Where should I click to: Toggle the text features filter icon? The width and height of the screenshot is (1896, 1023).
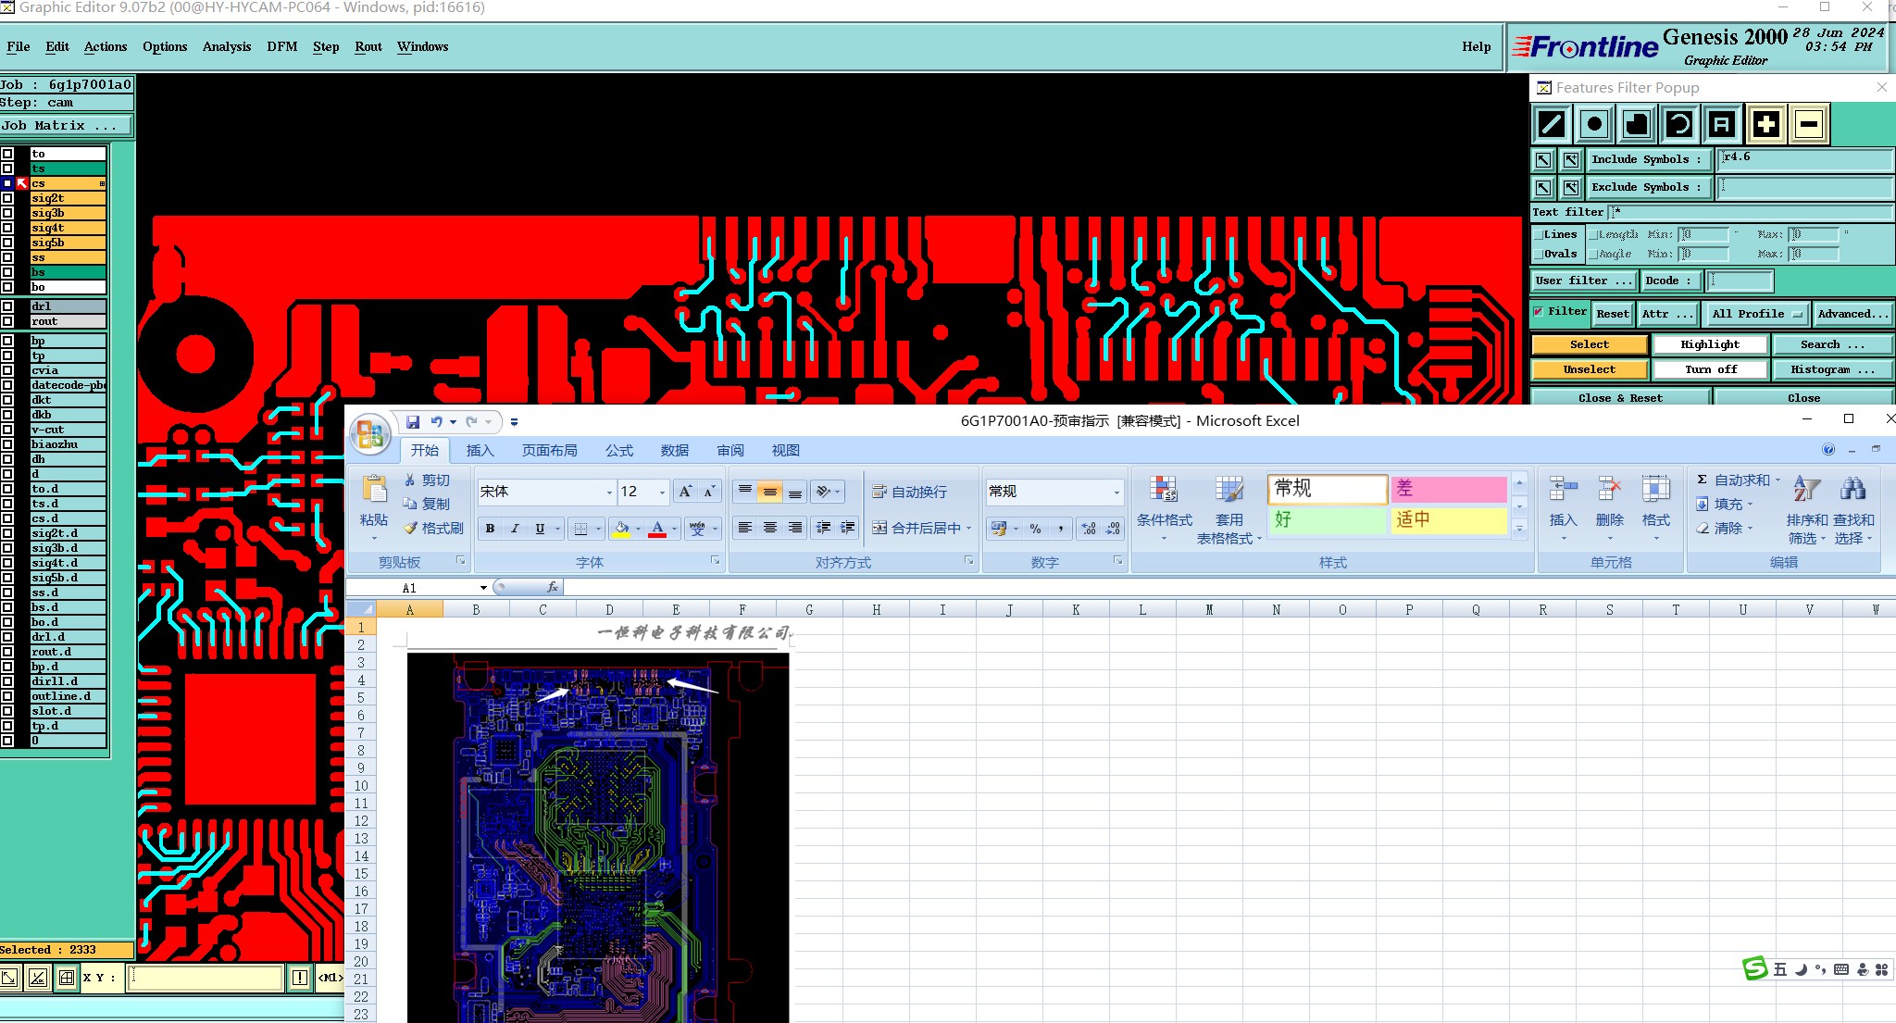tap(1722, 124)
